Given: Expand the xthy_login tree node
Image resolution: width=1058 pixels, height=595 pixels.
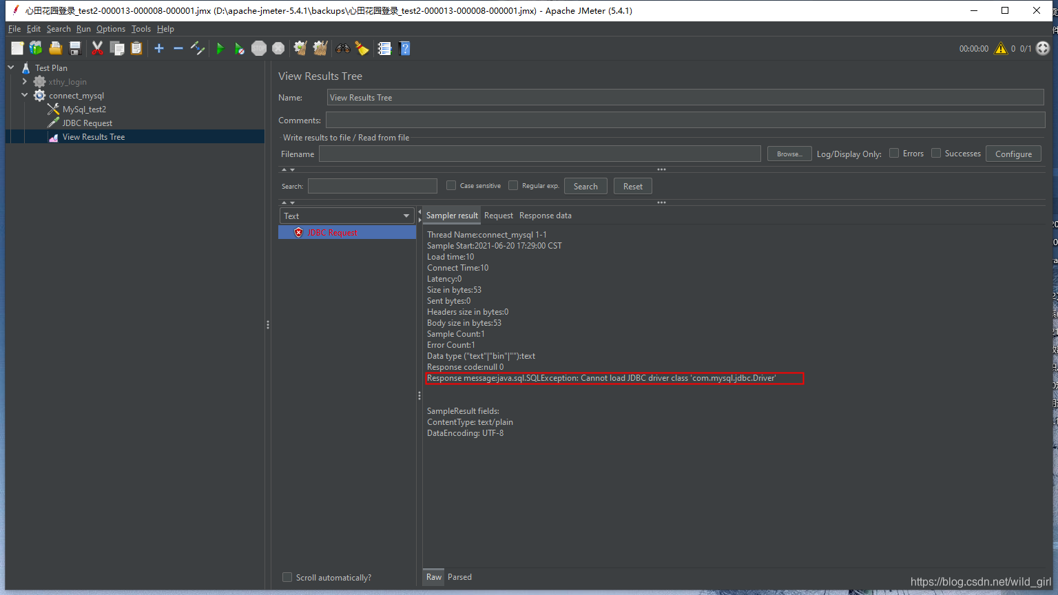Looking at the screenshot, I should 24,81.
